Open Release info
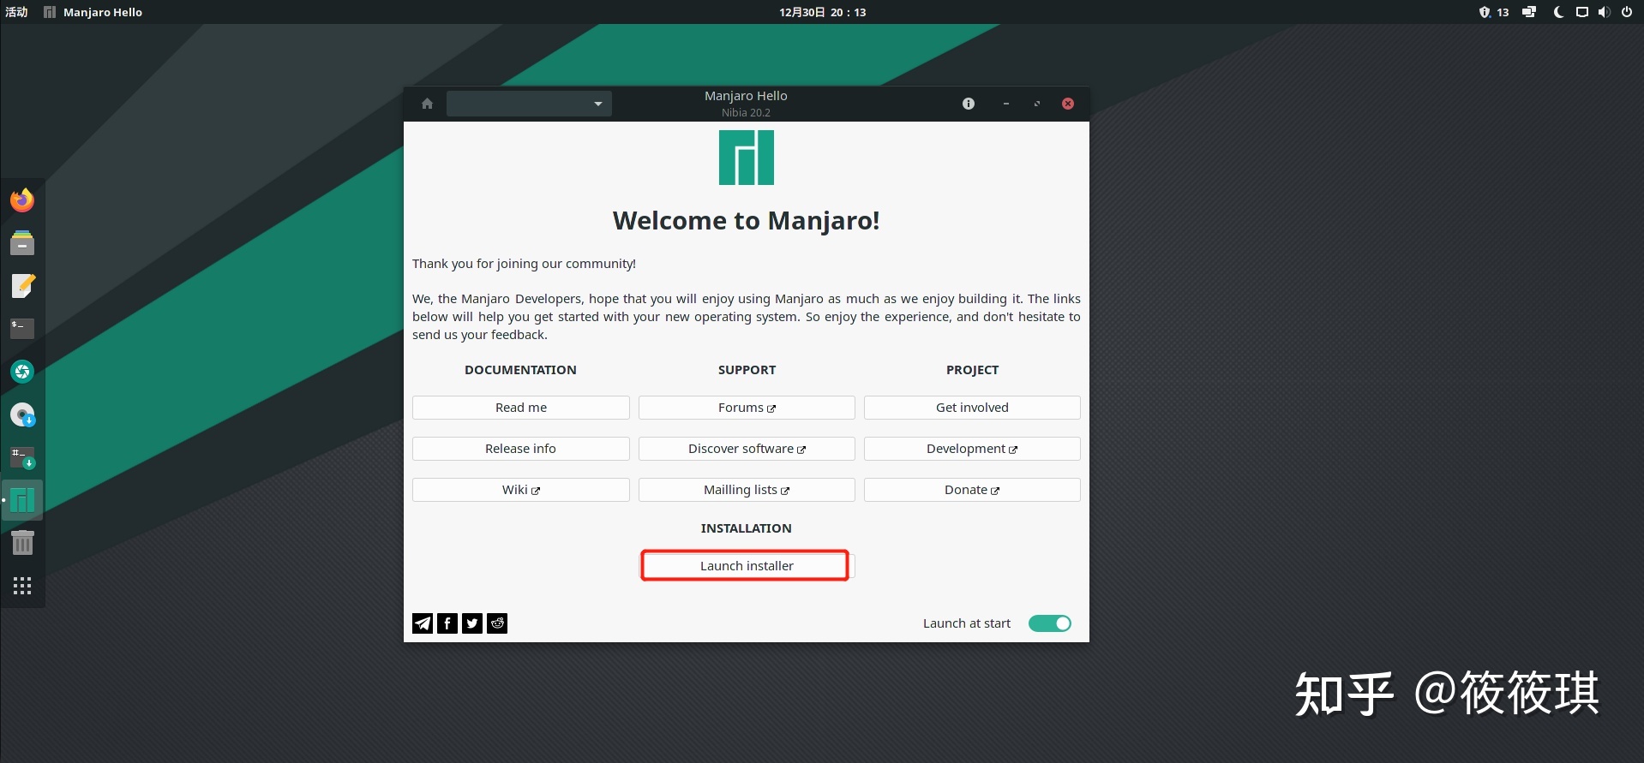This screenshot has height=763, width=1644. click(521, 449)
